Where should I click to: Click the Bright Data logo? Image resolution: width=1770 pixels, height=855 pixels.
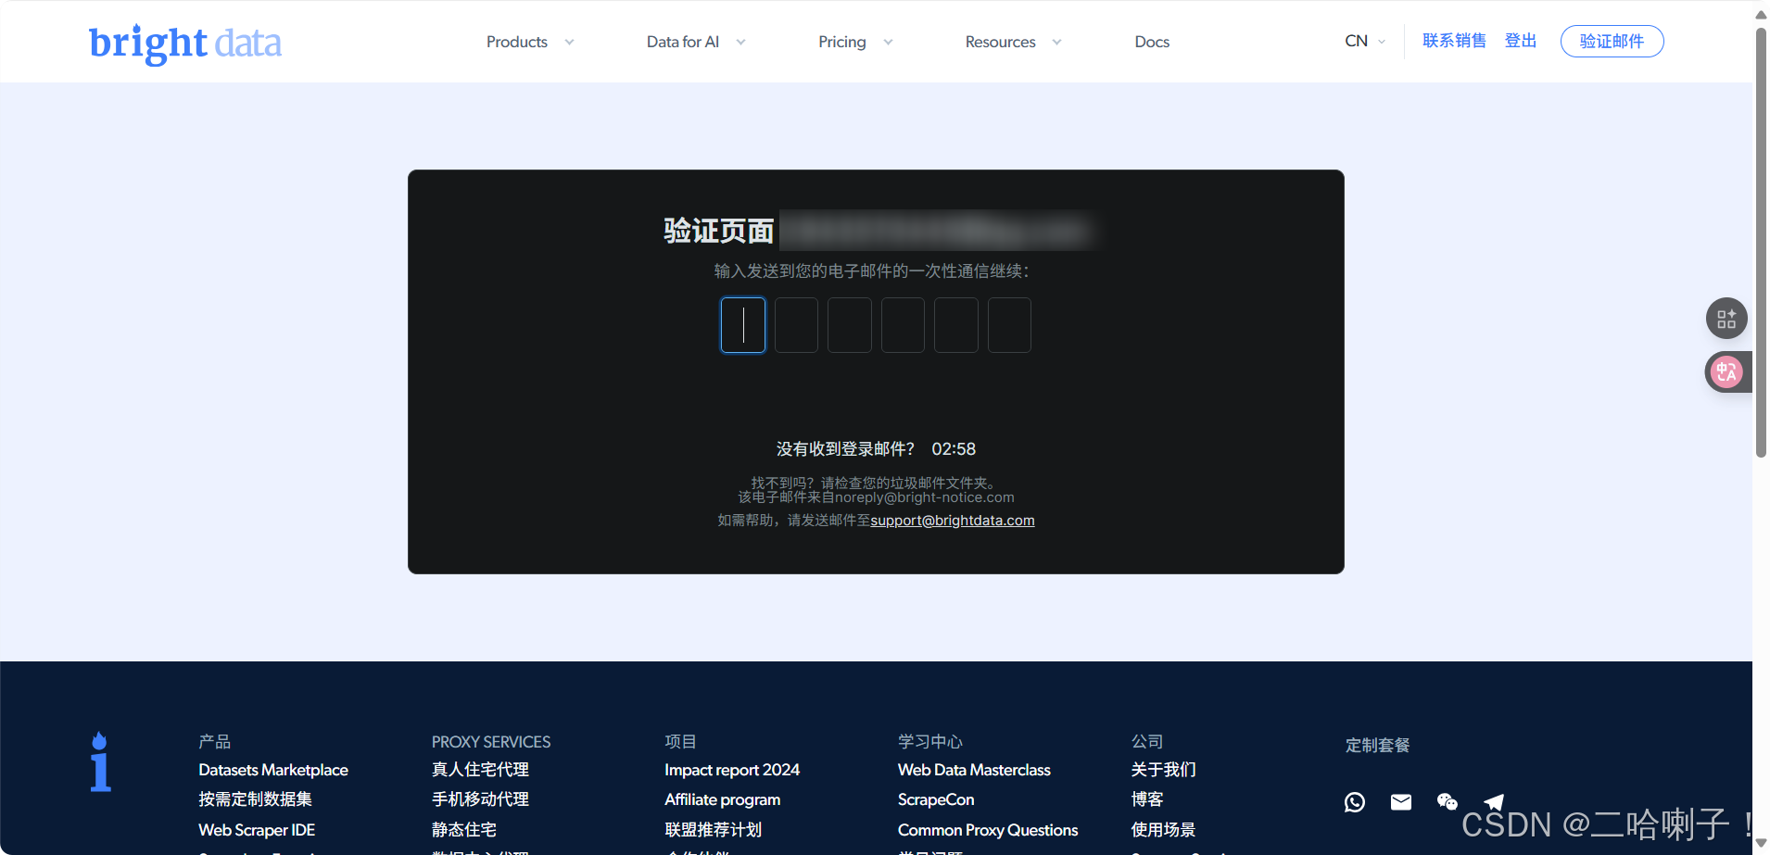185,44
